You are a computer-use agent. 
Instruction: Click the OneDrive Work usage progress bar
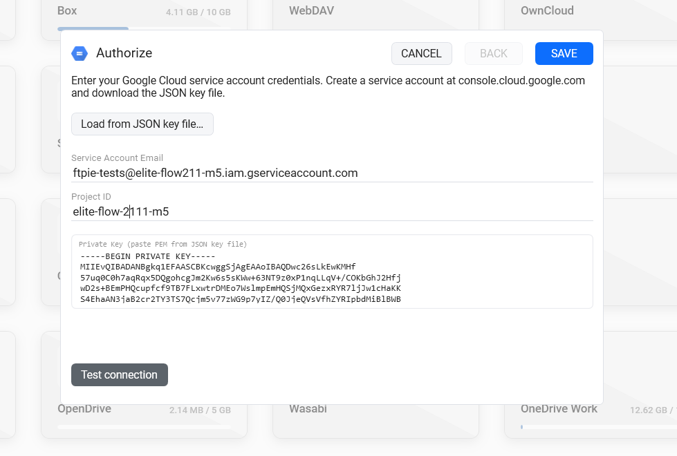pos(599,427)
